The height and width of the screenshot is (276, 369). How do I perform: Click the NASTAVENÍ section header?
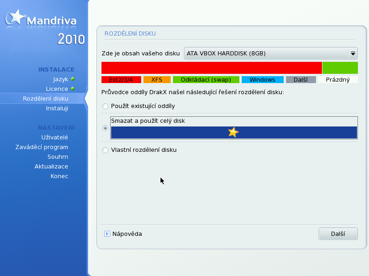pos(56,128)
